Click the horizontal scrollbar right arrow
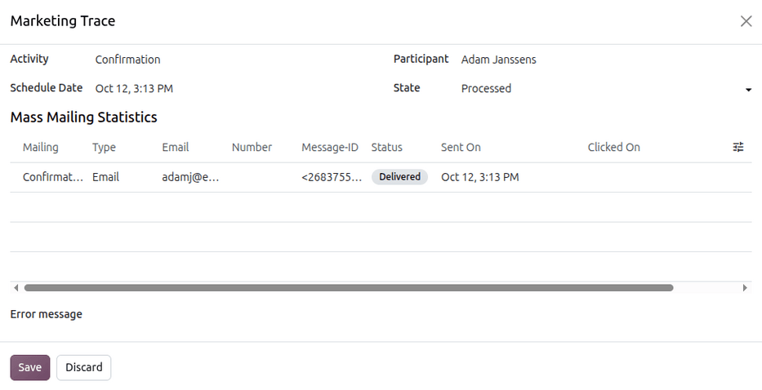This screenshot has height=390, width=762. pyautogui.click(x=745, y=287)
